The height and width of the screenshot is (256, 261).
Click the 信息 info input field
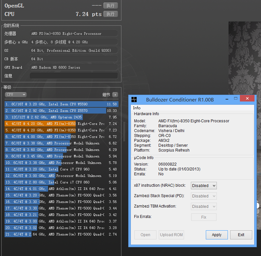tap(74, 76)
